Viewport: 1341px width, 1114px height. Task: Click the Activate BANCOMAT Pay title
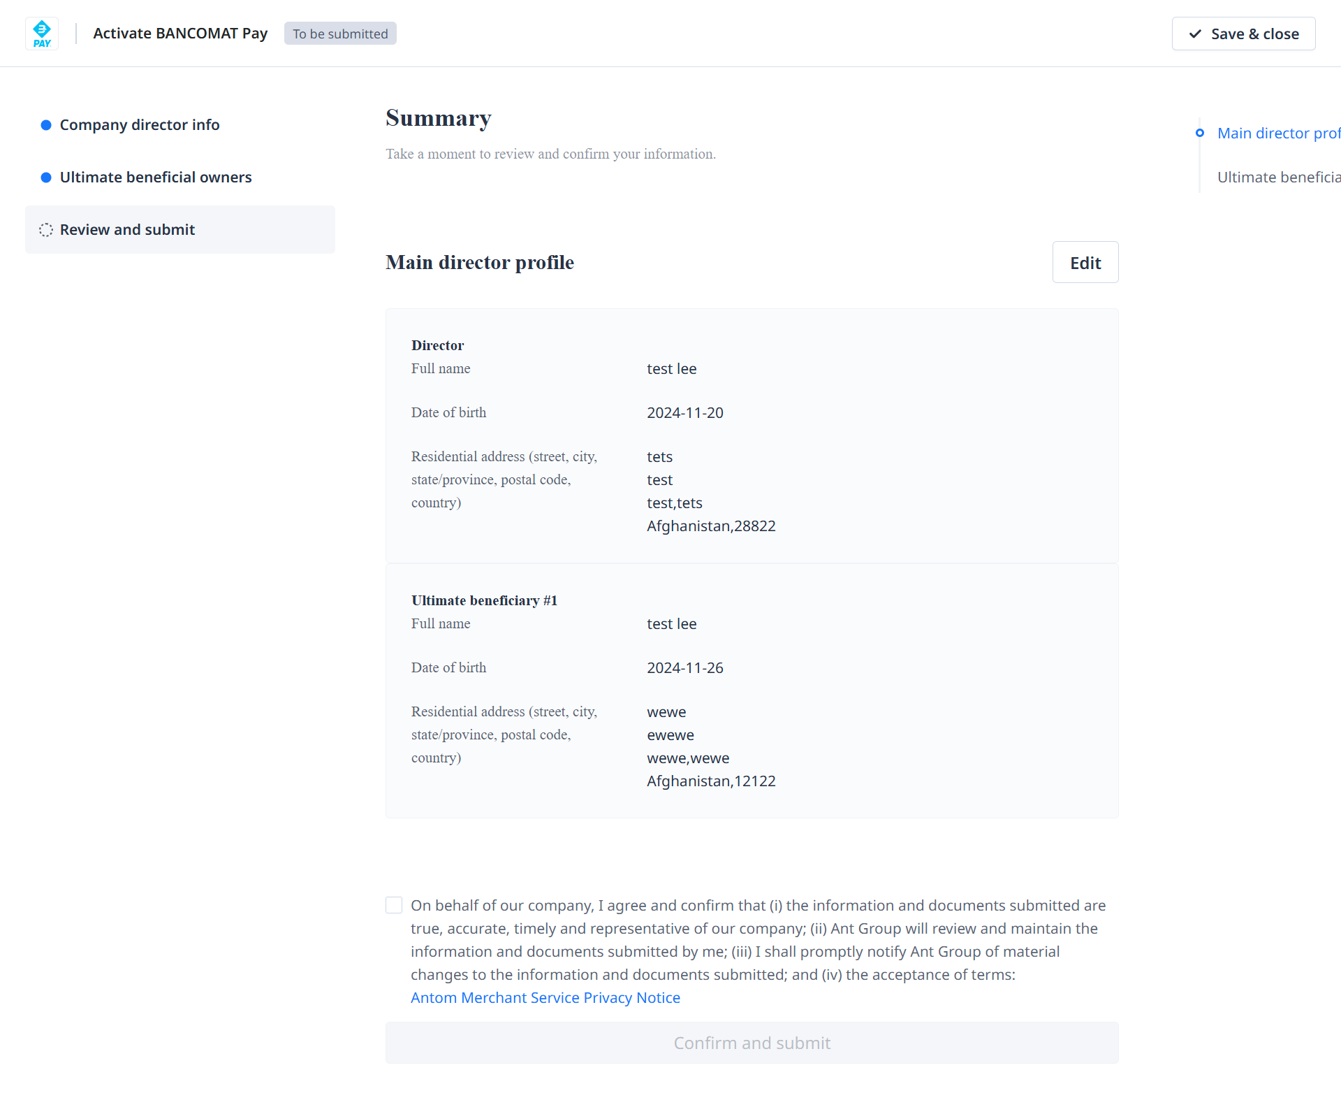[x=180, y=34]
